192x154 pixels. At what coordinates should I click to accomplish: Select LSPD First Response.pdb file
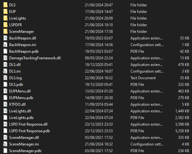click(29, 131)
